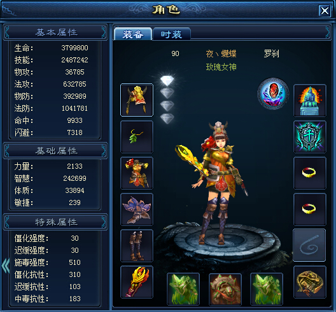Switch to the 时装 tab
Viewport: 336px width, 312px height.
[171, 34]
